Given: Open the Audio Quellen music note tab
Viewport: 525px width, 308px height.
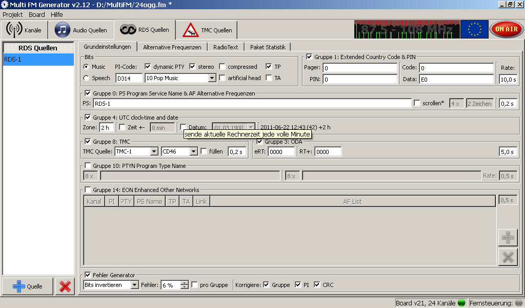Looking at the screenshot, I should 81,30.
